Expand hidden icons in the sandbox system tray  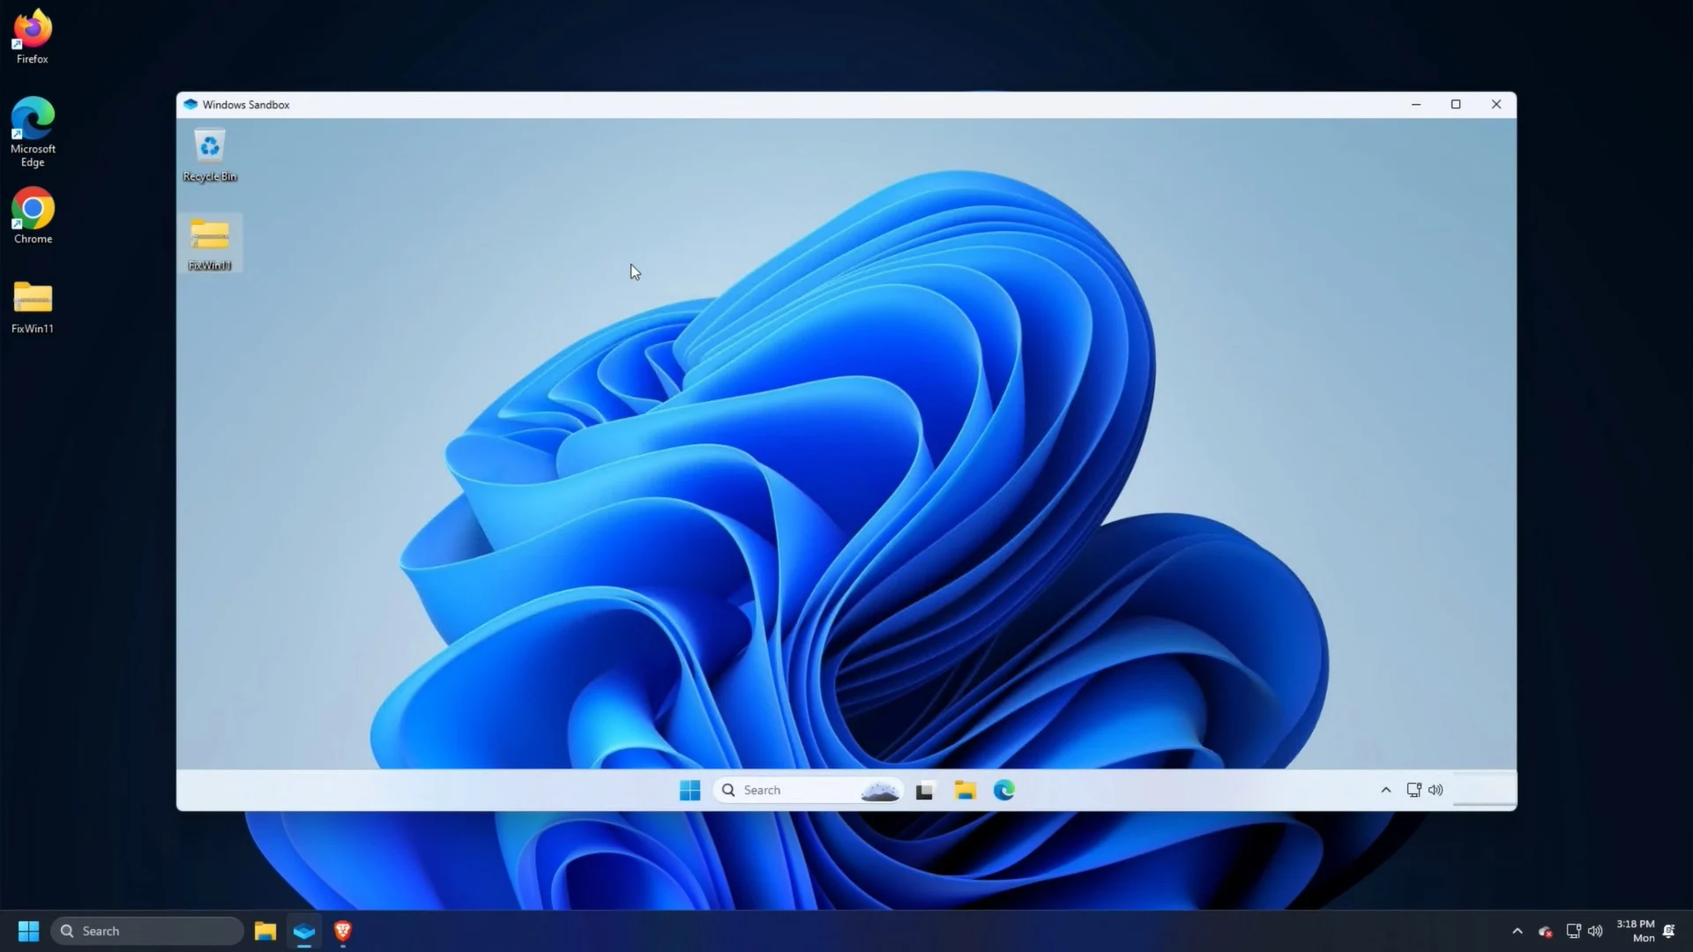pos(1384,790)
